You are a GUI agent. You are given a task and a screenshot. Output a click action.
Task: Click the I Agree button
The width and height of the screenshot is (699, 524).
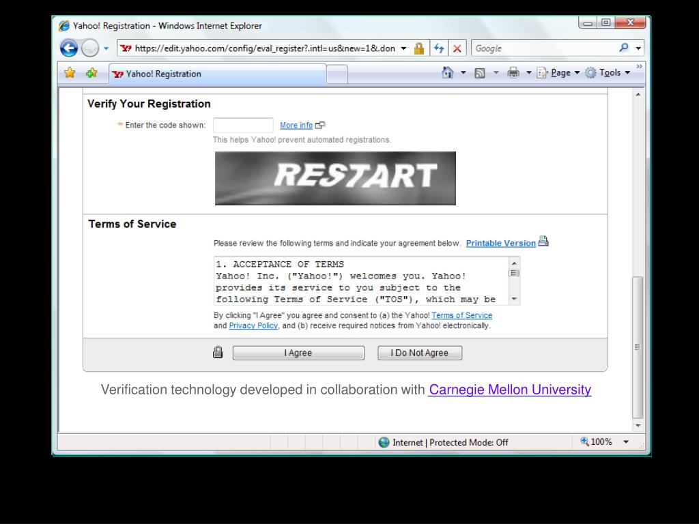298,353
